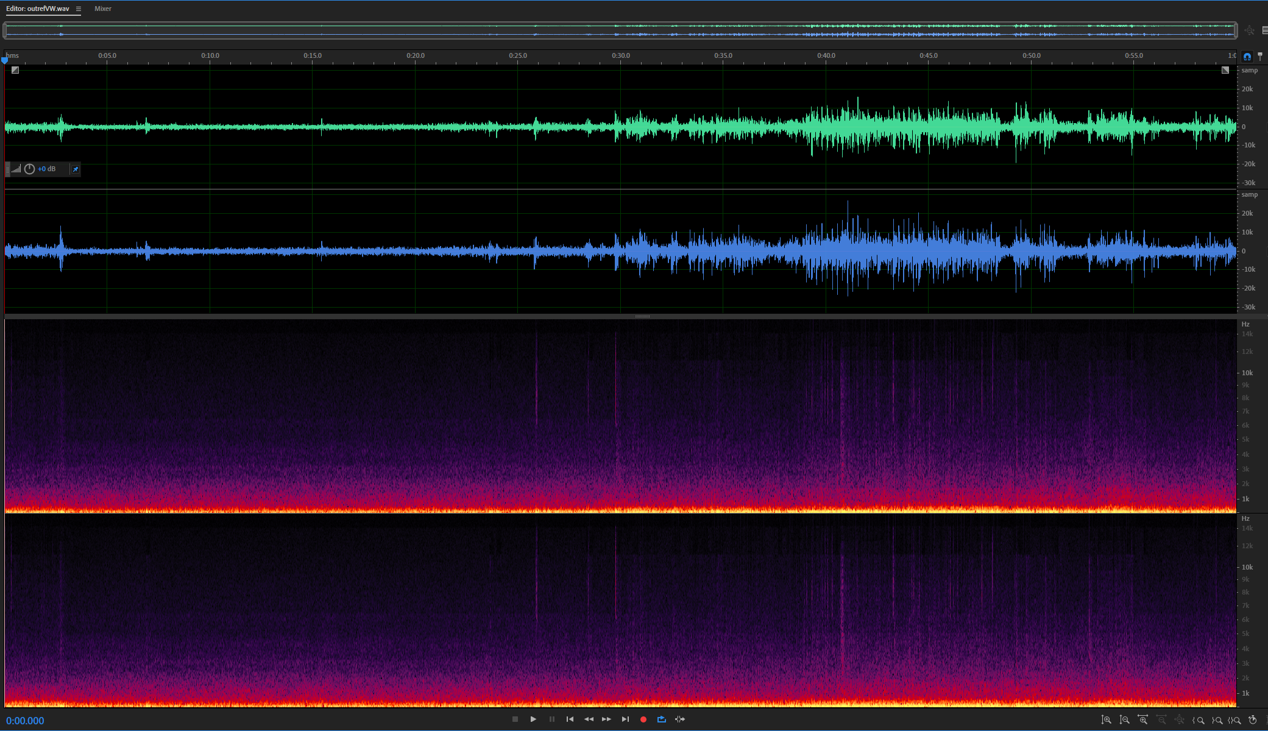Switch to the Mixer tab

tap(103, 9)
